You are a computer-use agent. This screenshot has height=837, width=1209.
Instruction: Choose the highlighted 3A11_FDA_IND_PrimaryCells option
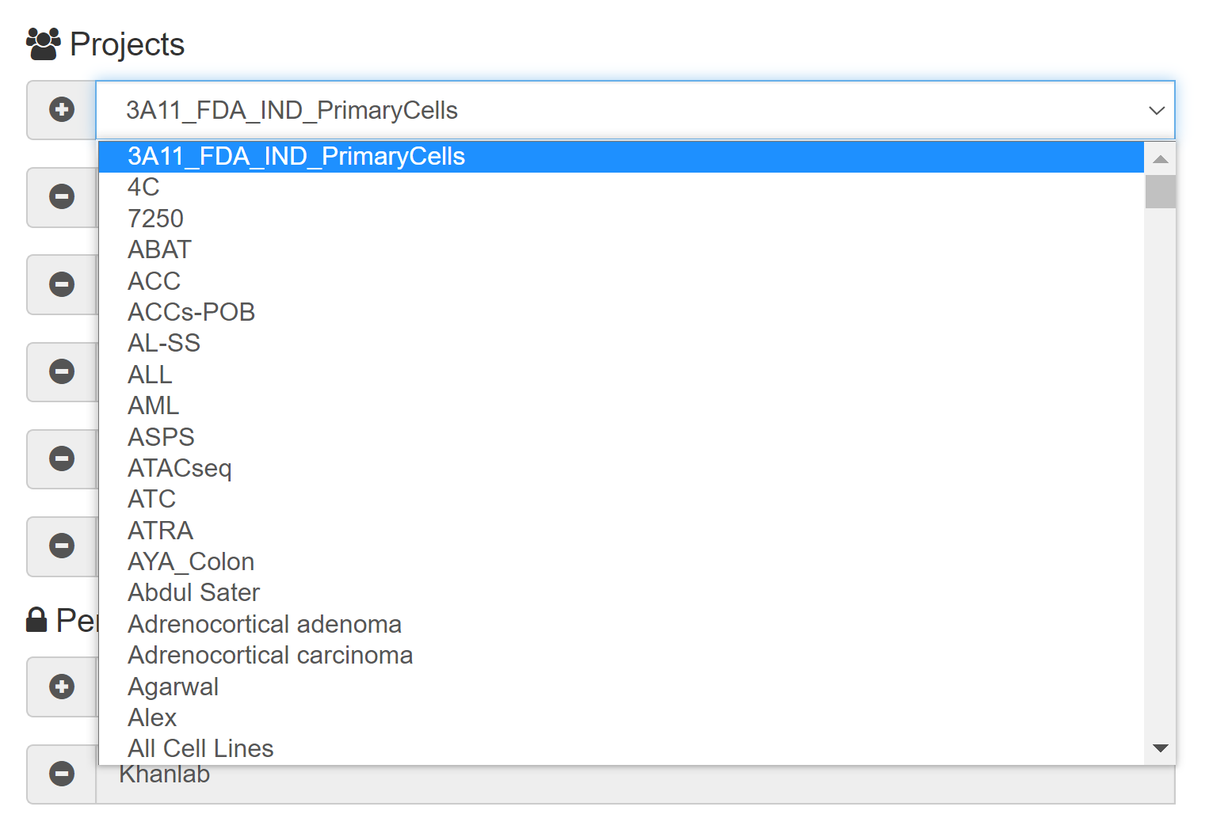(296, 157)
